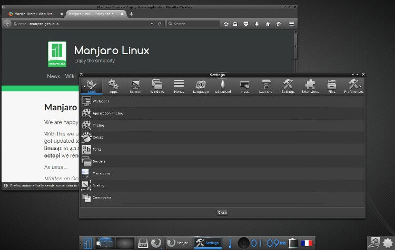This screenshot has height=250, width=395.
Task: Open the Extensions puzzle-piece category
Action: coord(310,86)
